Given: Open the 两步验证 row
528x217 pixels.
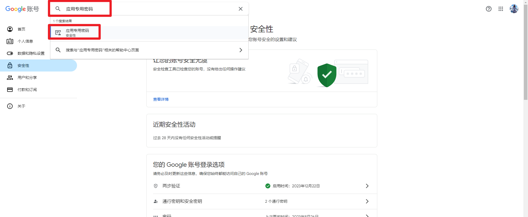Looking at the screenshot, I should 262,186.
